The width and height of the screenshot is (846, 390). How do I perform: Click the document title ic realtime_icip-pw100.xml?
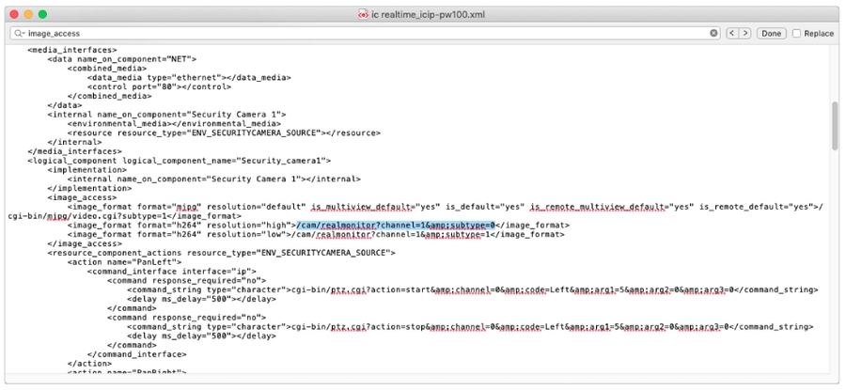tap(429, 15)
